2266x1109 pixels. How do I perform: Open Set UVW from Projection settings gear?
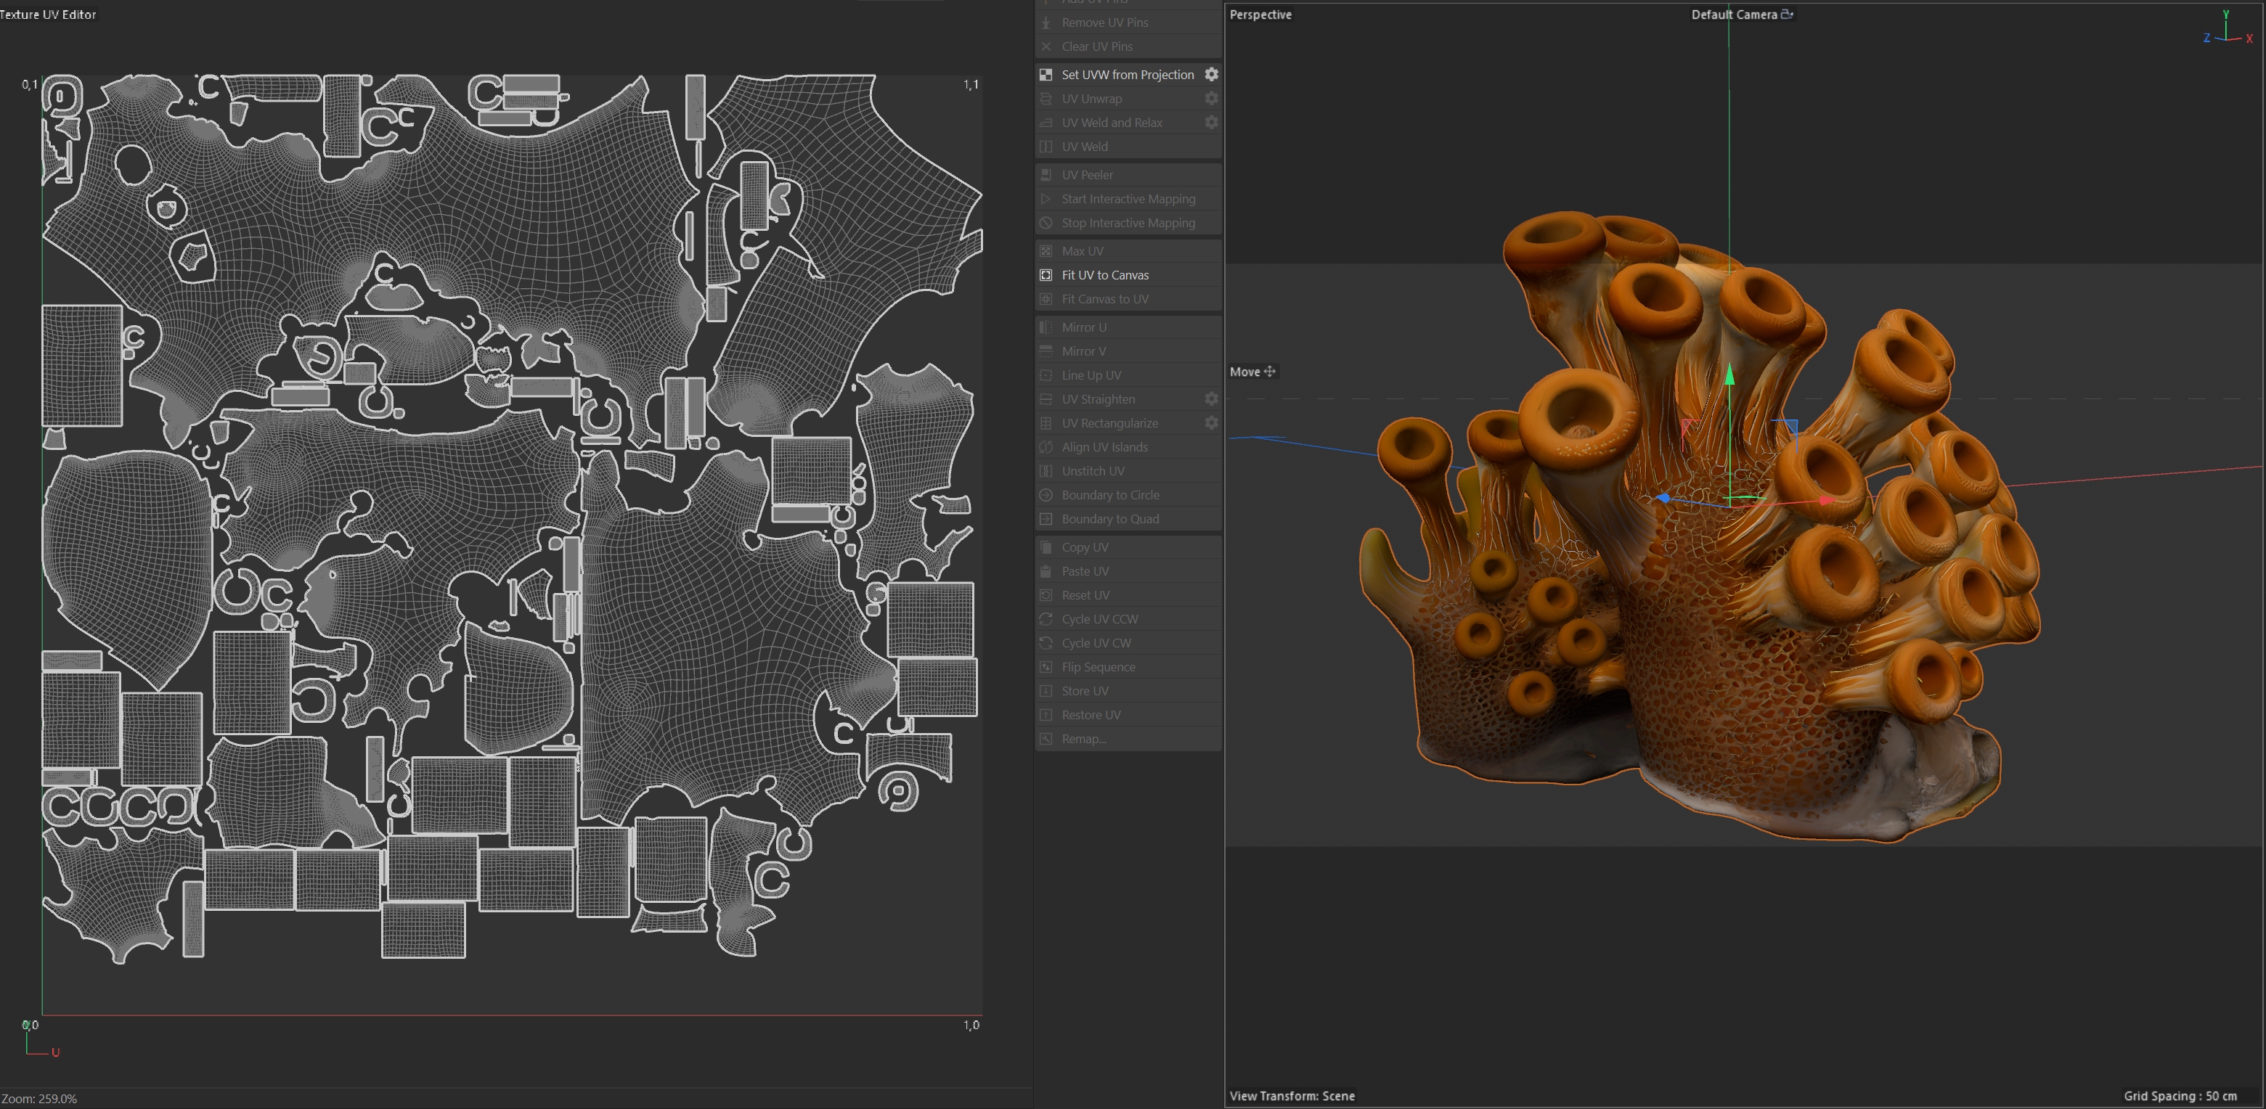1211,75
